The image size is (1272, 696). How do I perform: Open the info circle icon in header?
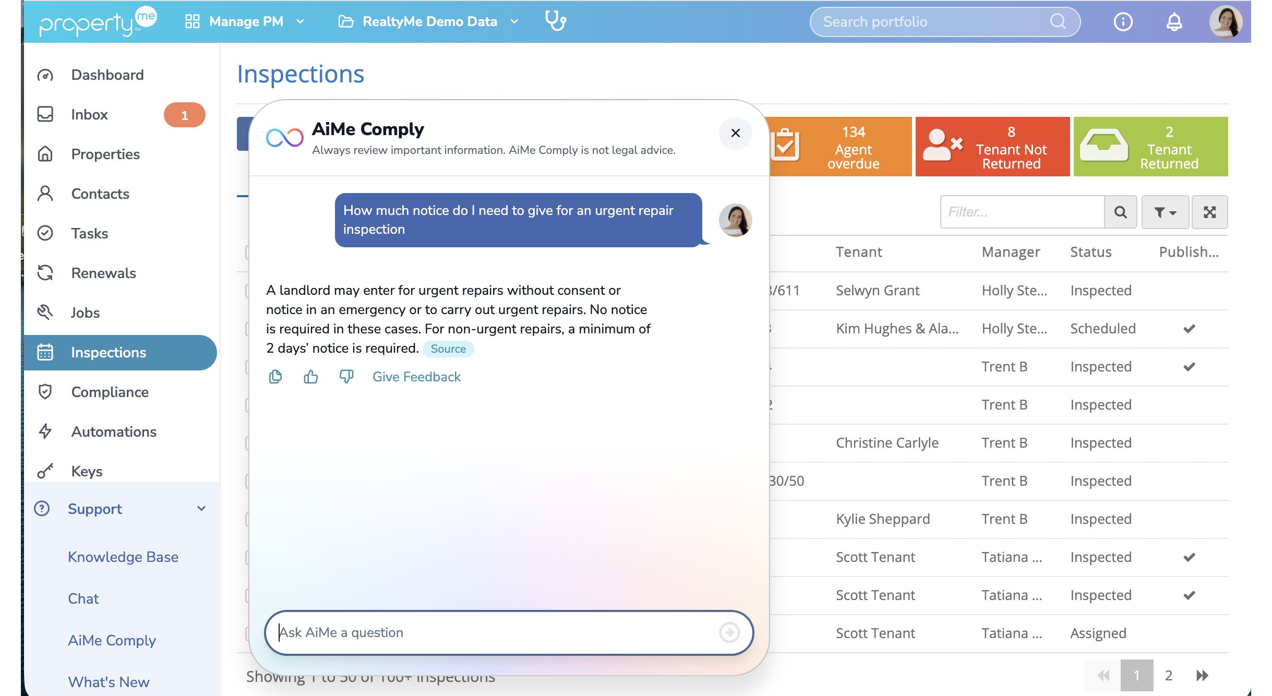point(1123,22)
